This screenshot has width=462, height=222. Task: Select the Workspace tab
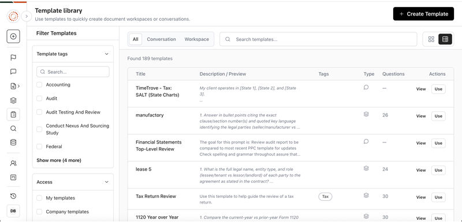(197, 39)
